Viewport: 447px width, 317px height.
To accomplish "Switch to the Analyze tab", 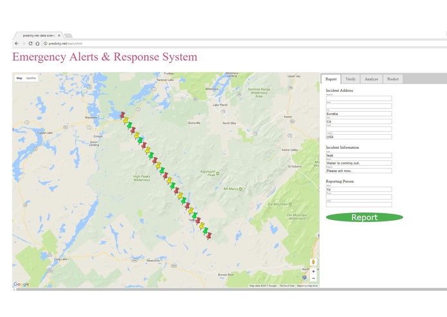I will (372, 79).
